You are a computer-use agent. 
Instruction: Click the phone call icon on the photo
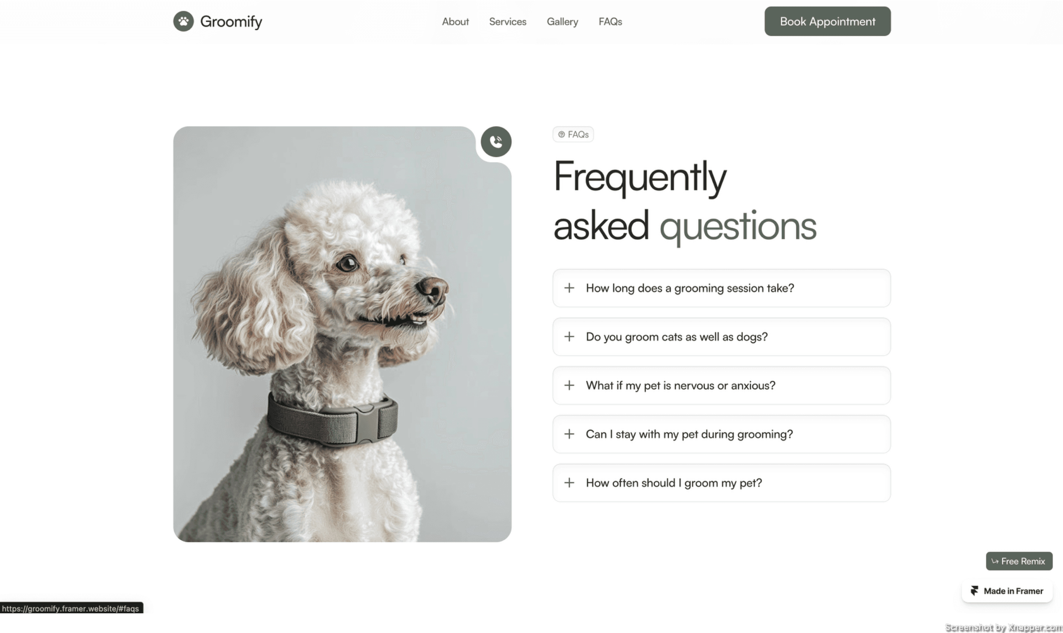point(496,142)
